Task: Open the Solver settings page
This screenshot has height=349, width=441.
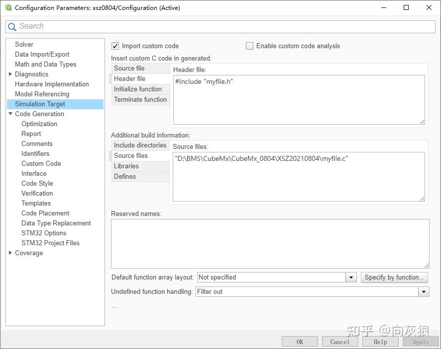Action: click(24, 44)
